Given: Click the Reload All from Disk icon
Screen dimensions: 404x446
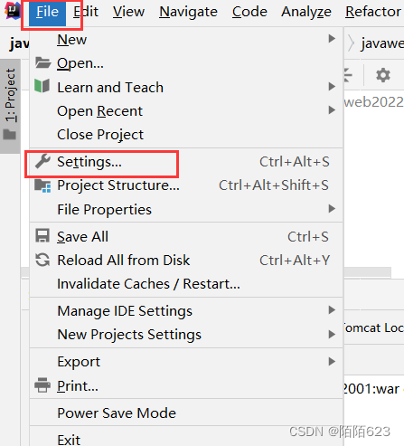Looking at the screenshot, I should [x=42, y=260].
